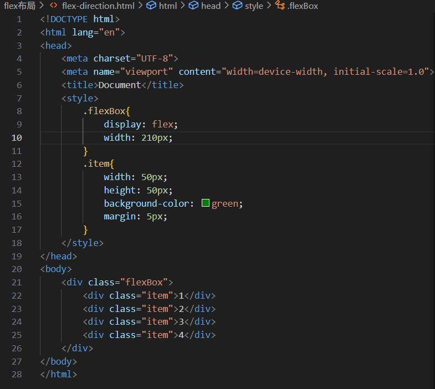Click chevron between style and .flexBox
This screenshot has width=435, height=389.
point(269,6)
